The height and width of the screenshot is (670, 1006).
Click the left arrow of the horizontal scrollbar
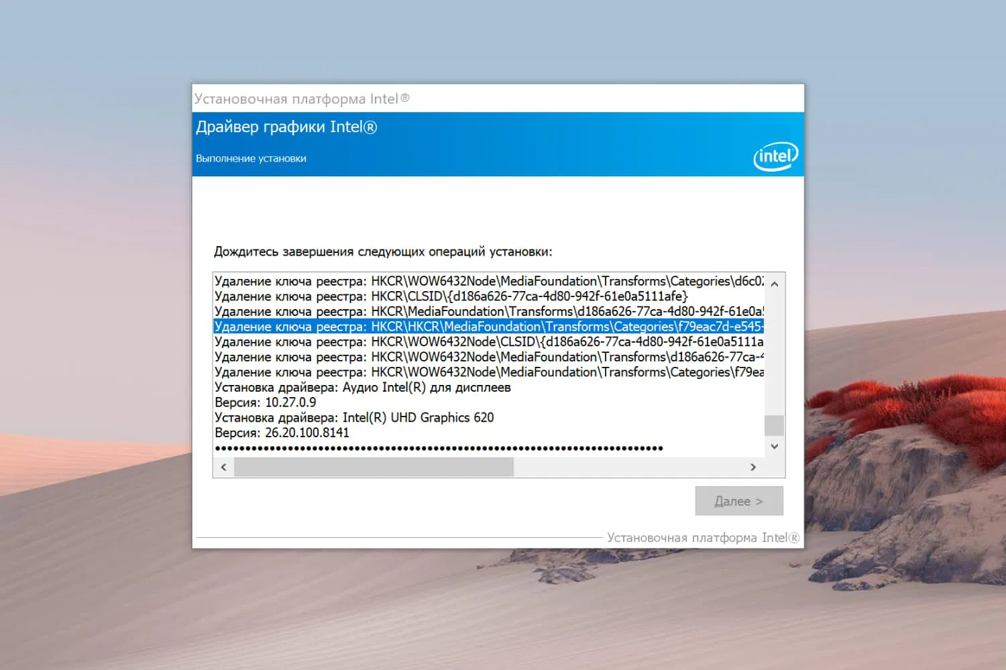pos(223,467)
